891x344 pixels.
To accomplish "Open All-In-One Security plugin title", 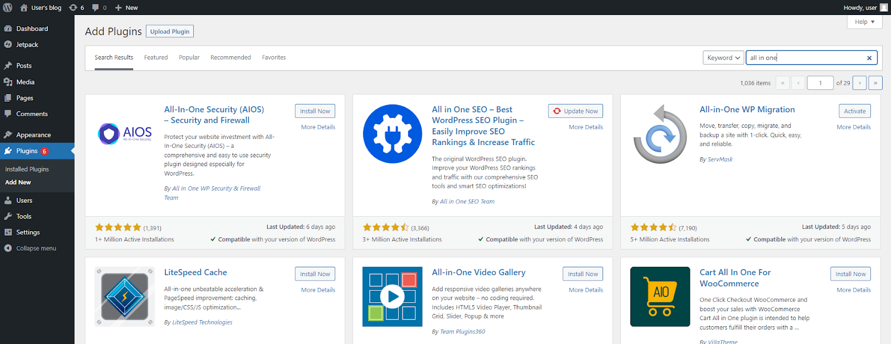I will 214,115.
